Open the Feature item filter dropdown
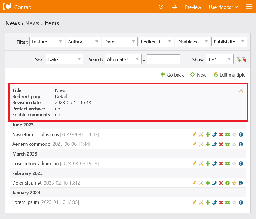Screen dimensions: 256x219 47,42
